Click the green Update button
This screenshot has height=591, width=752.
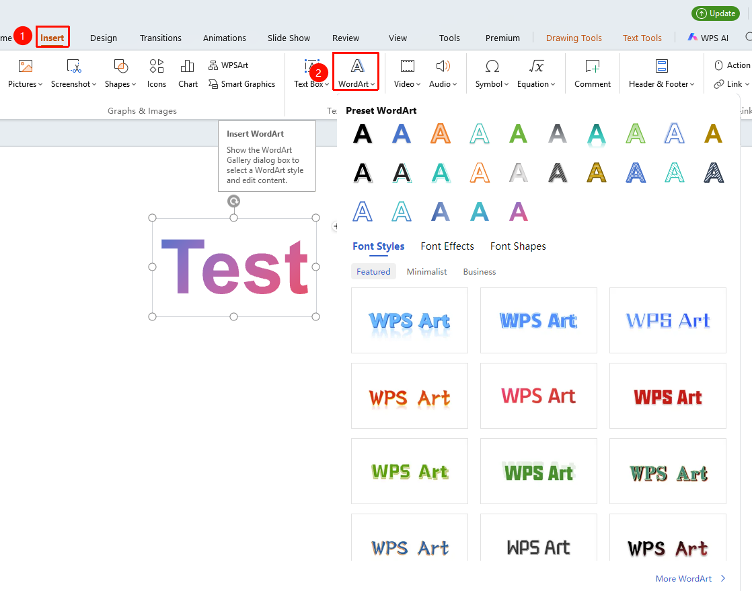tap(716, 13)
